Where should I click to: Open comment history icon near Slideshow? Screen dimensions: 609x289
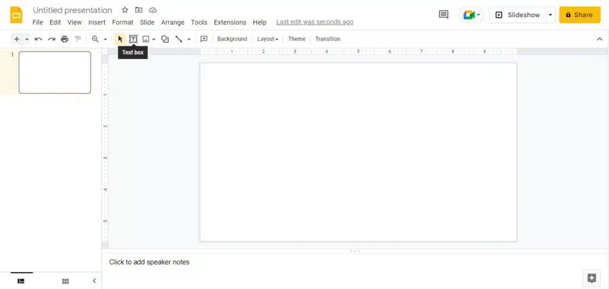pos(443,15)
